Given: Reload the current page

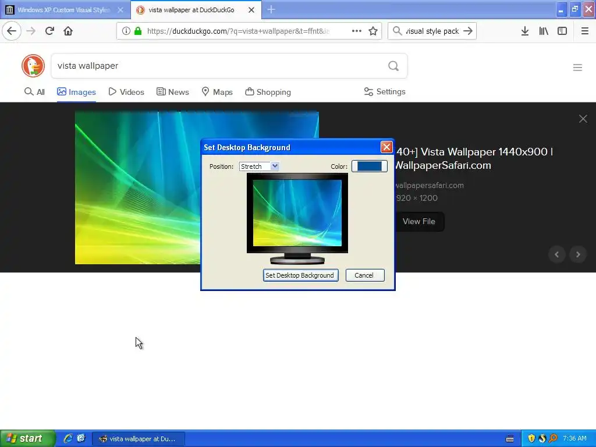Looking at the screenshot, I should click(x=50, y=31).
